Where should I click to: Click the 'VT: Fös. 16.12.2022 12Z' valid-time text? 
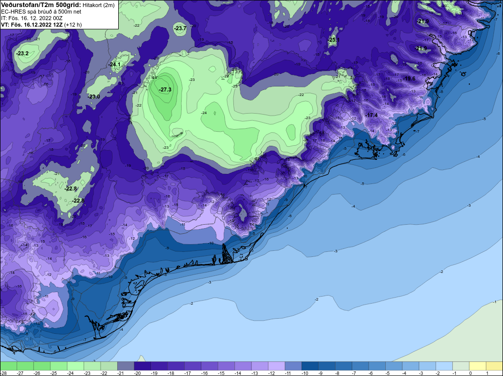pyautogui.click(x=32, y=25)
